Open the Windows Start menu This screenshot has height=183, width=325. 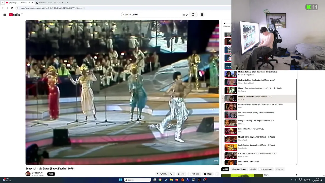coord(120,180)
